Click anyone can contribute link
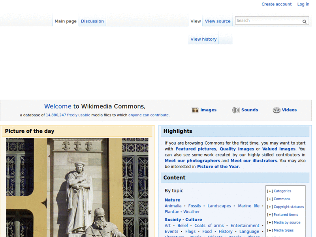Viewport: 316px width, 237px height. pos(149,115)
